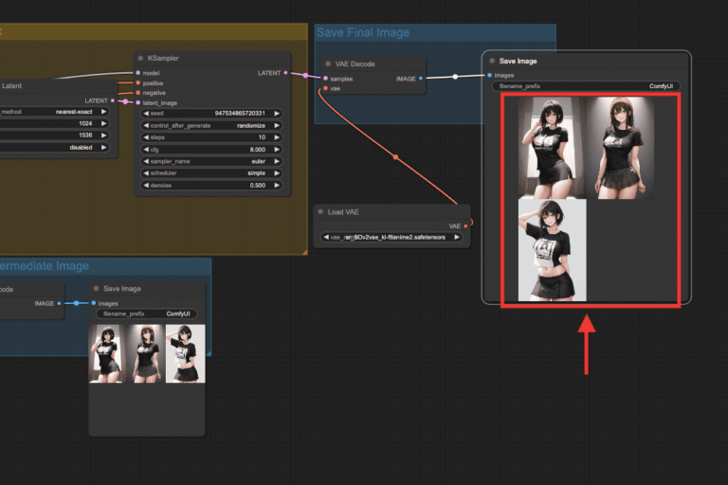
Task: Click the VAE Decode IMAGE output port
Action: point(420,79)
